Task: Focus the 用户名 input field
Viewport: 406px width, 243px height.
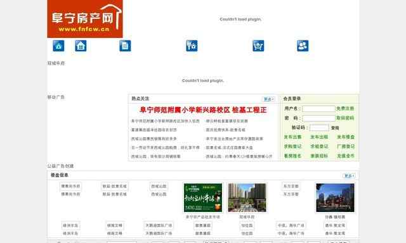Action: 318,109
